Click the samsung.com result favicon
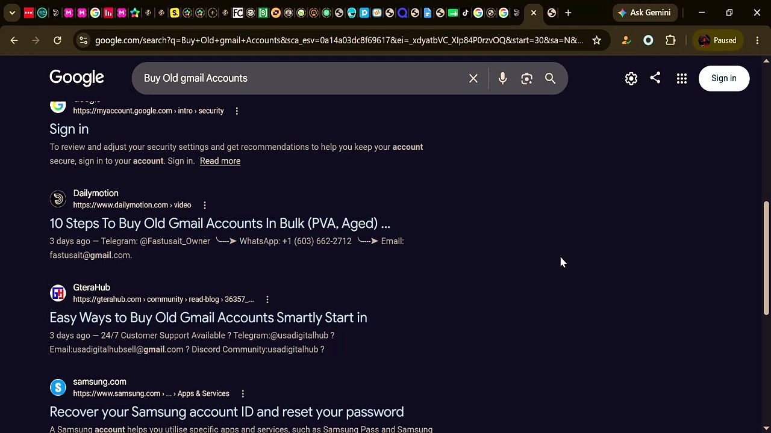 (x=58, y=387)
